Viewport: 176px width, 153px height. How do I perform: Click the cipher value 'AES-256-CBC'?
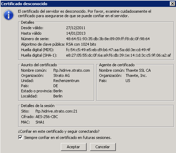point(47,117)
